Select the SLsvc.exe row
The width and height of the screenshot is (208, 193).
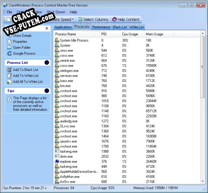[127, 126]
